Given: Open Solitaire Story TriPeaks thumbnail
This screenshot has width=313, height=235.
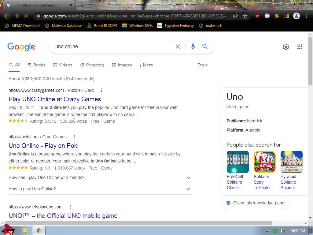Looking at the screenshot, I should tap(265, 162).
